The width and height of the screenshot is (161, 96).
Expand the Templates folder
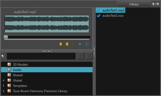pos(4,86)
